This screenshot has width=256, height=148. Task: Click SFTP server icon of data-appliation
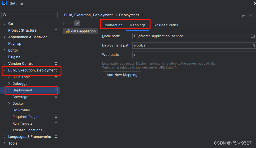68,31
